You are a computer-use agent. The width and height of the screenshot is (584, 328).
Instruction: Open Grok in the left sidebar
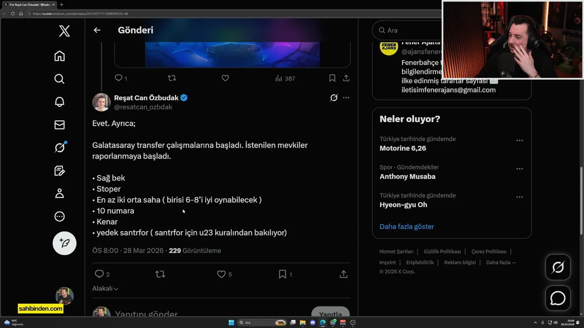click(x=59, y=148)
